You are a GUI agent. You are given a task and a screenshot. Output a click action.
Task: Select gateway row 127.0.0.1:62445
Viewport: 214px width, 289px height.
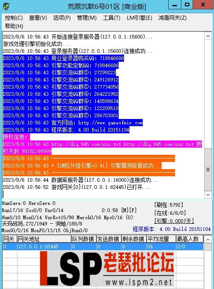click(x=103, y=246)
